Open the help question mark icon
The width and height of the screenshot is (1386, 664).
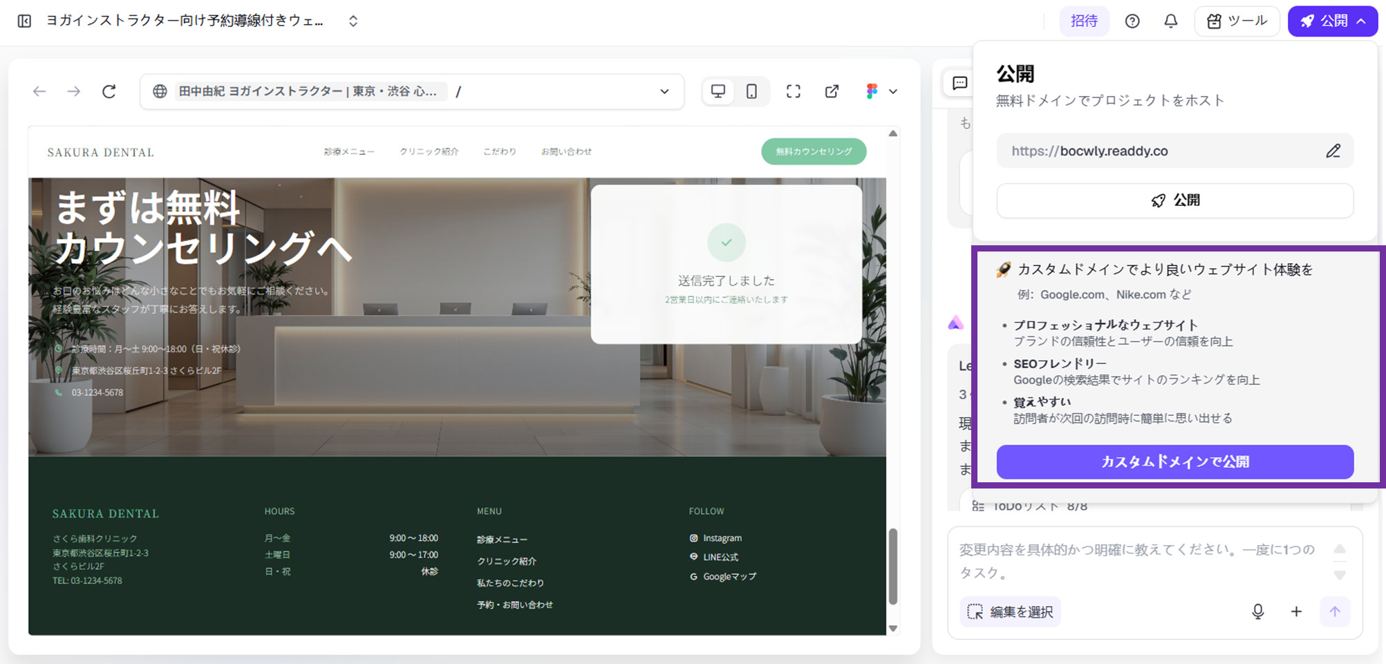tap(1132, 21)
